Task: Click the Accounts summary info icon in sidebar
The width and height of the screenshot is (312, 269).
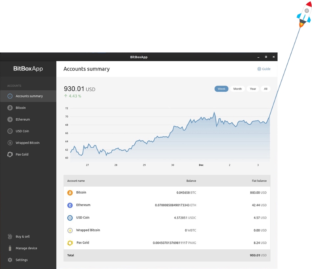Action: point(10,96)
